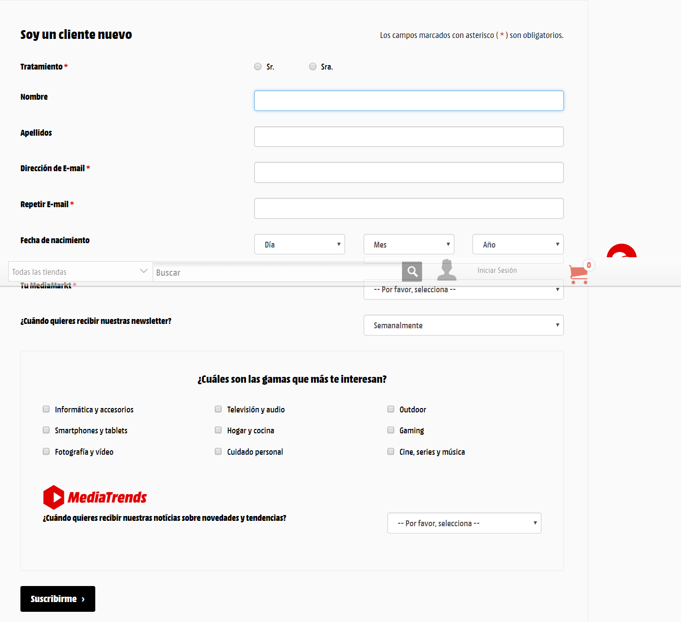Focus the Dirección de E-mail field

pos(409,173)
